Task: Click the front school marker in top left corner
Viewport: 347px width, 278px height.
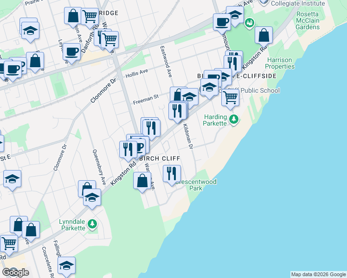Action: click(x=31, y=31)
